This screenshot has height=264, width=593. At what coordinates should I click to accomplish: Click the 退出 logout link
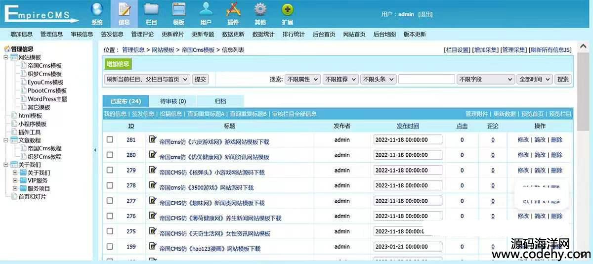(x=425, y=14)
